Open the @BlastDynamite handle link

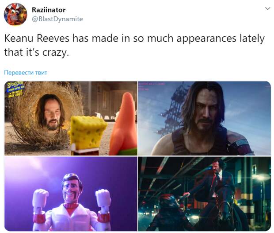tap(57, 19)
